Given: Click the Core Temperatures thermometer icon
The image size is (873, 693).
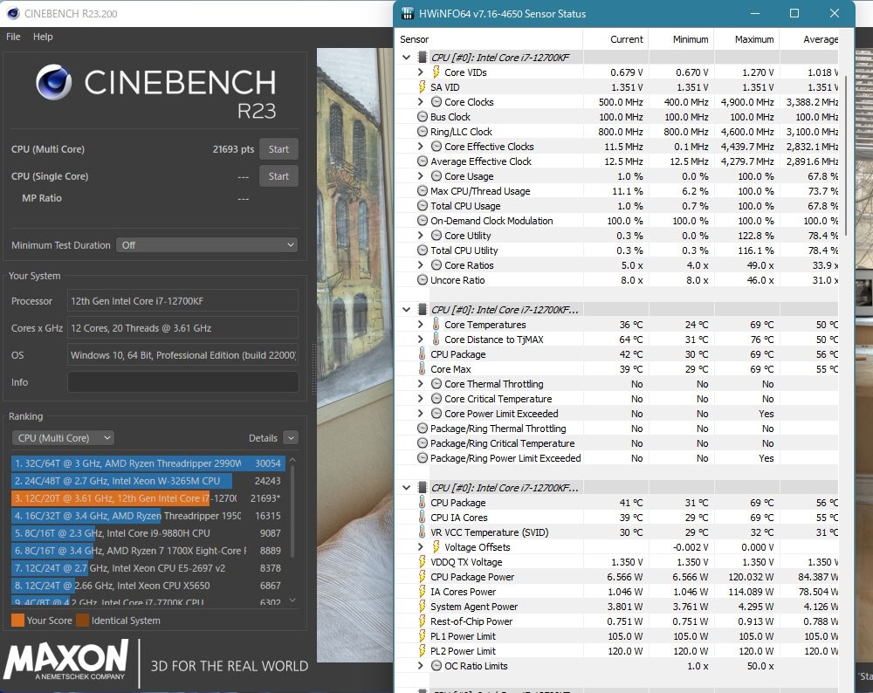Looking at the screenshot, I should (x=436, y=325).
